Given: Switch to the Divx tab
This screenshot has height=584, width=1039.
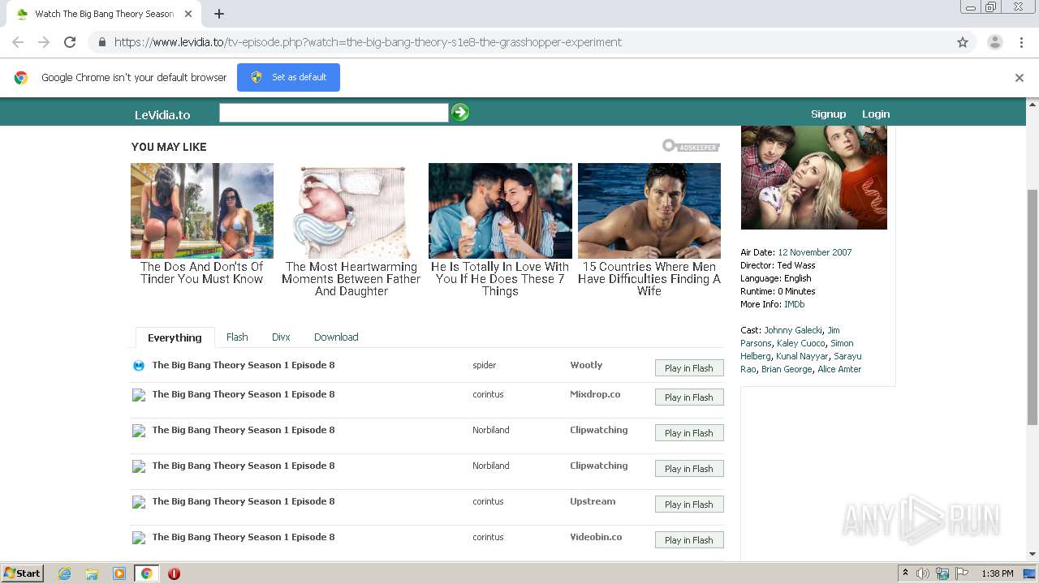Looking at the screenshot, I should (x=281, y=337).
